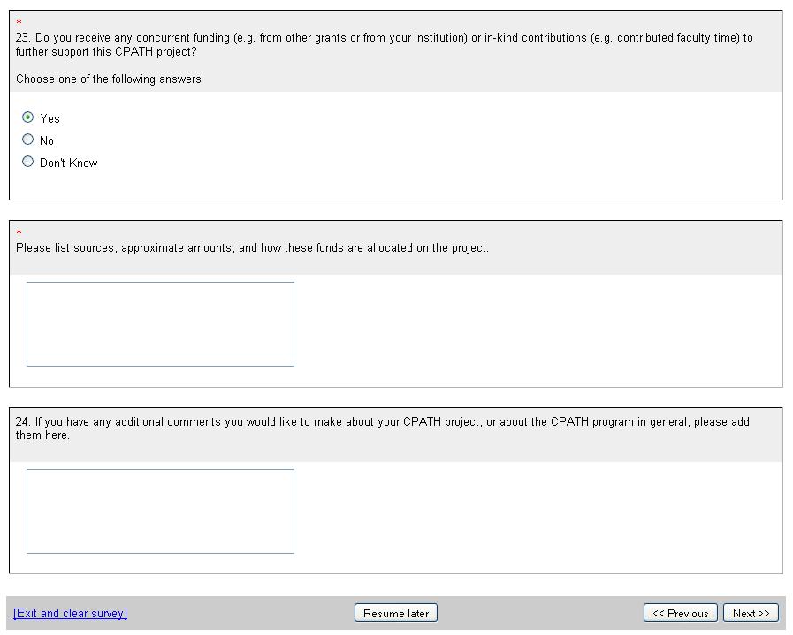Pick the Don't Know radio option

(28, 162)
